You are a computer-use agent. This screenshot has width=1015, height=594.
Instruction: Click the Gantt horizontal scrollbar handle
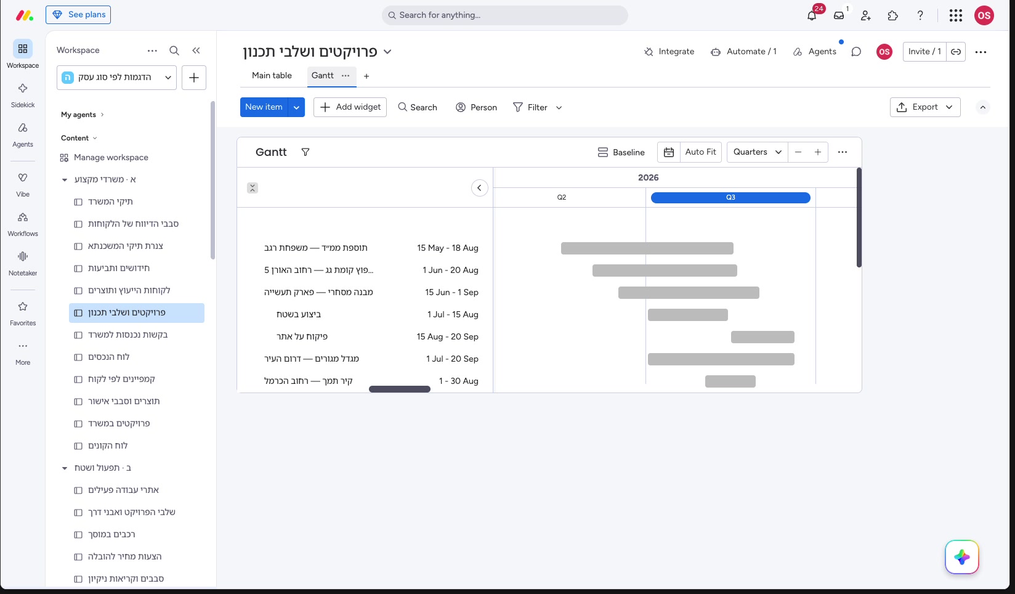coord(400,389)
